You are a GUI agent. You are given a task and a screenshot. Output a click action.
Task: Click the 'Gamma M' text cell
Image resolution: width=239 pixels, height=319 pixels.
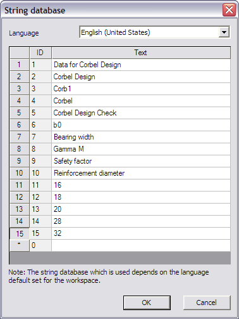[141, 149]
